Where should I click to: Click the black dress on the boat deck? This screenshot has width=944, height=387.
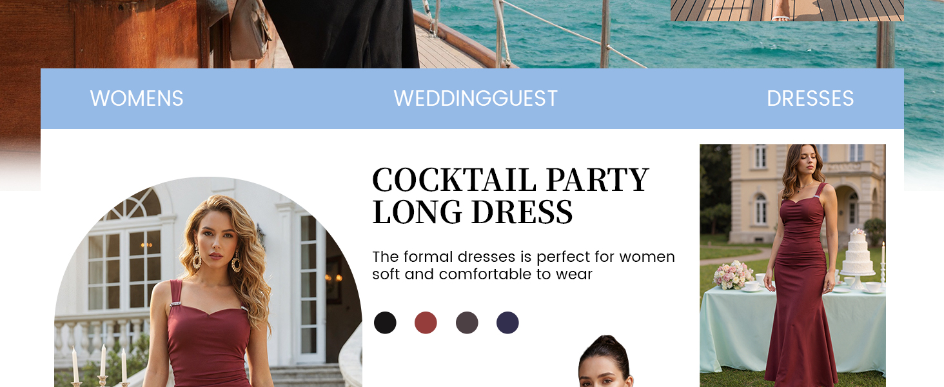348,32
